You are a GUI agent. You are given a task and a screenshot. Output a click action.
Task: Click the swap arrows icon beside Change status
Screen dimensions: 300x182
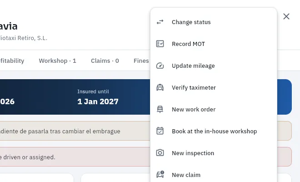pos(160,22)
